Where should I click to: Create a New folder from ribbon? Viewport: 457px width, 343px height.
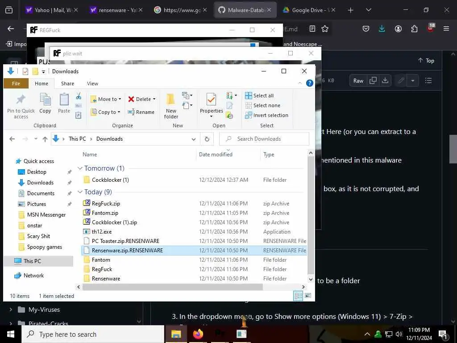pos(171,106)
